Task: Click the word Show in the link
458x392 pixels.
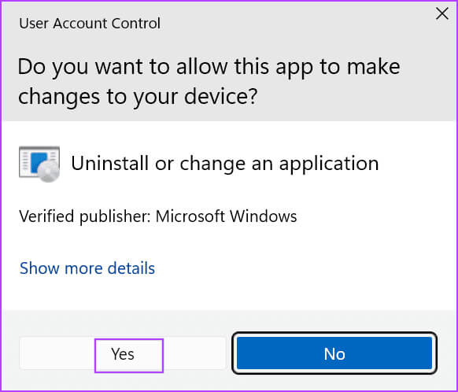Action: (39, 268)
